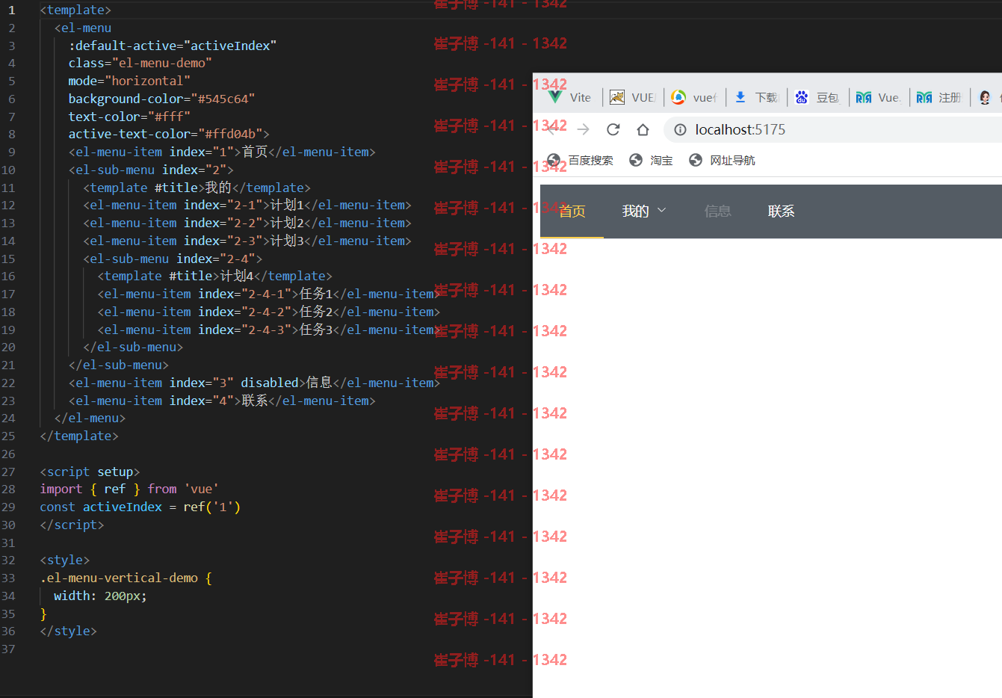This screenshot has width=1002, height=698.
Task: Click const activeIndex = ref('1') line
Action: tap(140, 507)
